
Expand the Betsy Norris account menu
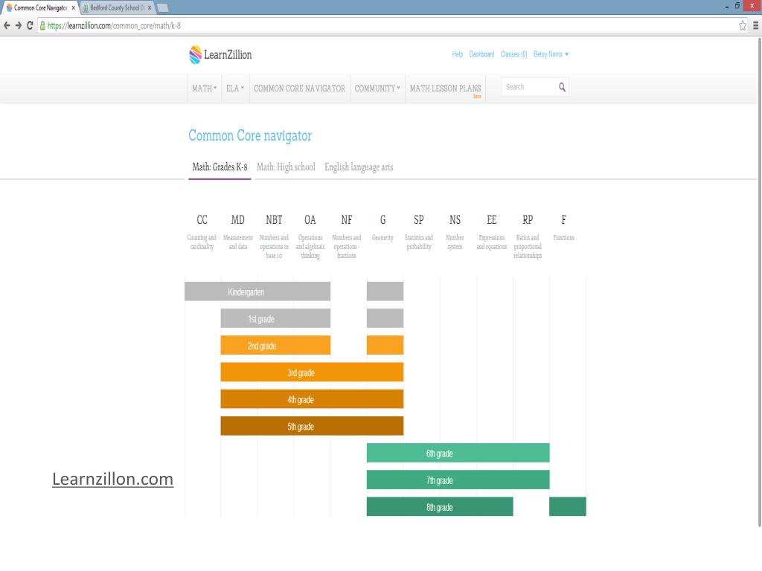coord(551,54)
